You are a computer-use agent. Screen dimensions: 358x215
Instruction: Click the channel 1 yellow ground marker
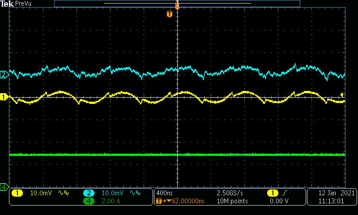(4, 97)
